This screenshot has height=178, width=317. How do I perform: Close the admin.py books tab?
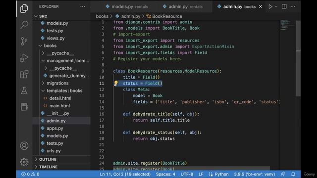tap(261, 6)
